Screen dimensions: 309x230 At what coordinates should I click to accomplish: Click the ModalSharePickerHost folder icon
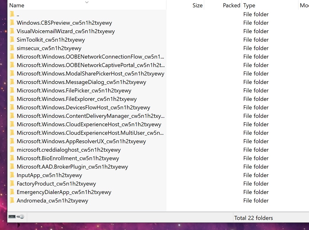(12, 73)
